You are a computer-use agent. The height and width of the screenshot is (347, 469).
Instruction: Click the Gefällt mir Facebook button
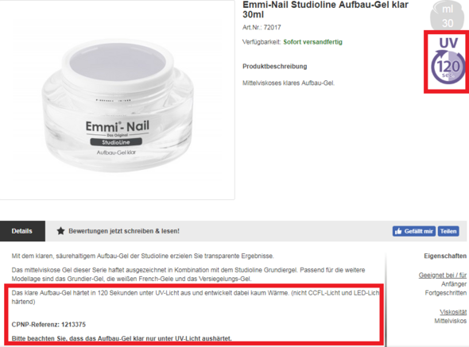[x=413, y=231]
